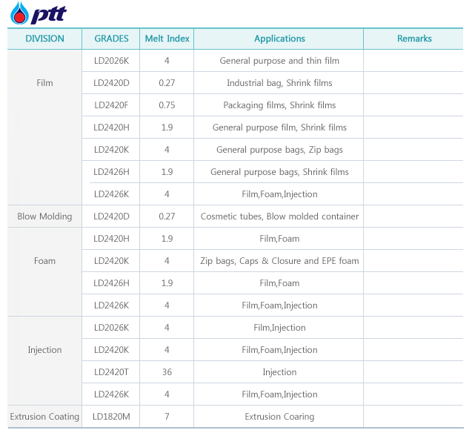Select the Remarks column header
Screen dimensions: 472x433
click(414, 39)
